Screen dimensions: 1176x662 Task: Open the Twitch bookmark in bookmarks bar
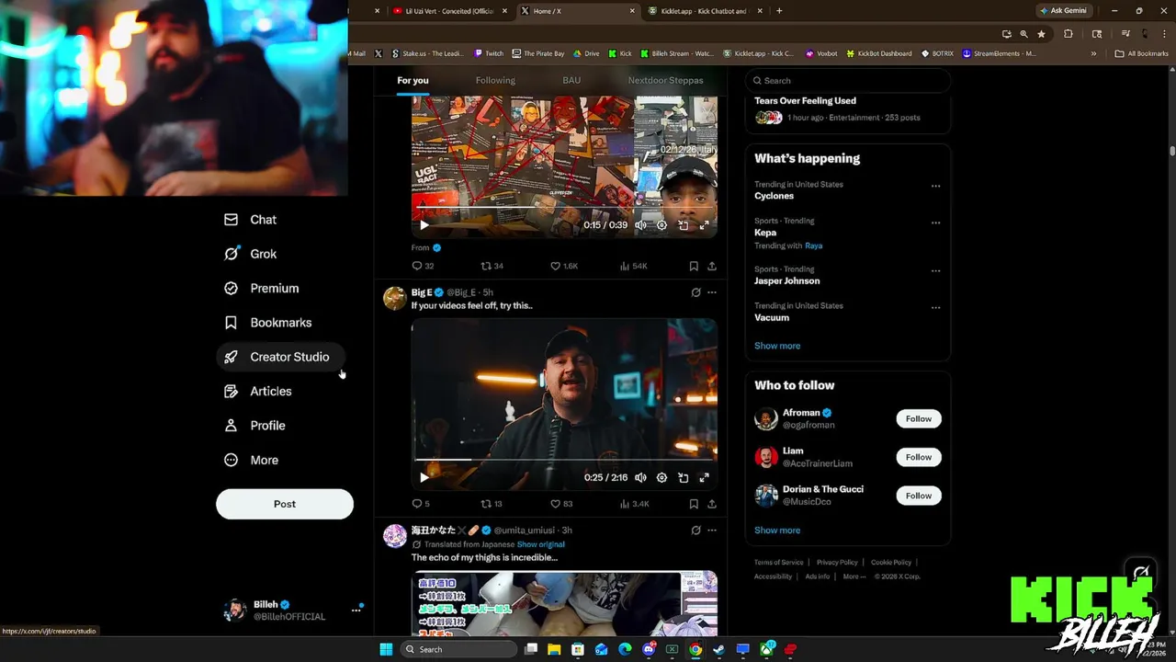488,53
